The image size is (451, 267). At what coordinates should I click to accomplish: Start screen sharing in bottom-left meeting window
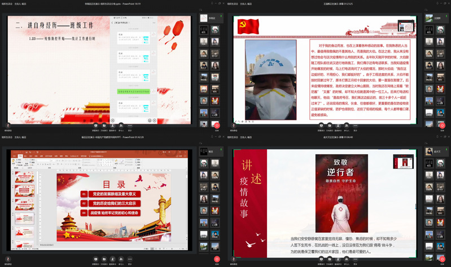96,259
